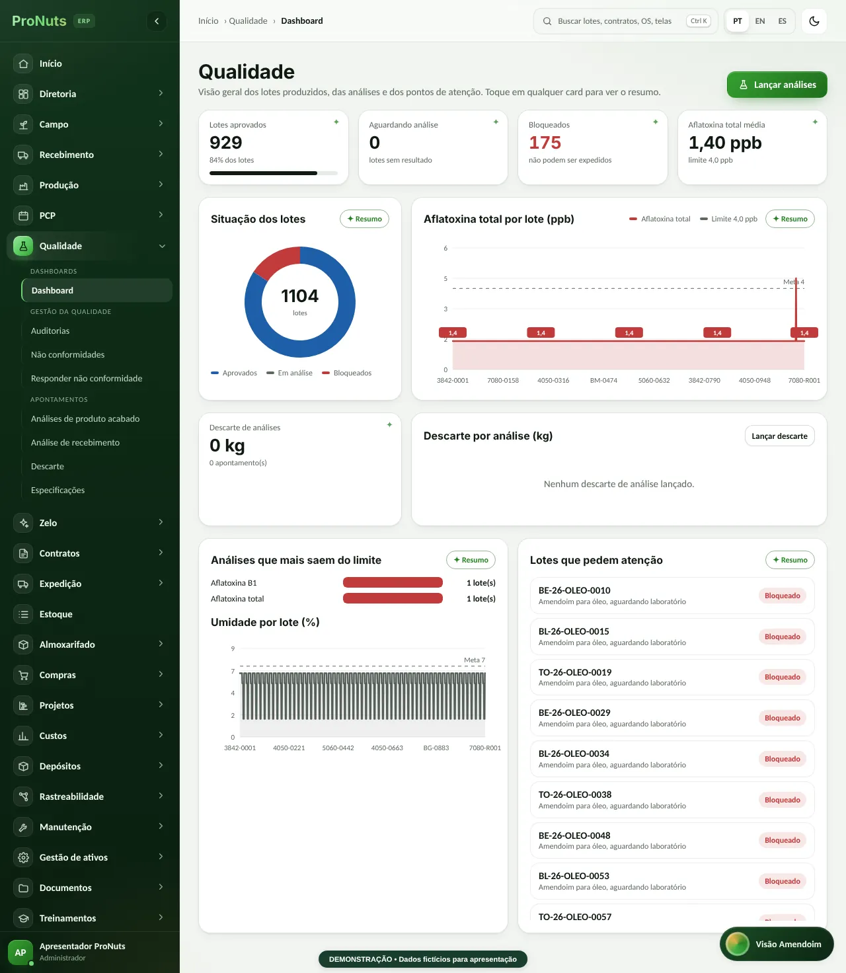Image resolution: width=846 pixels, height=973 pixels.
Task: Click the Almoxarifado box icon
Action: pyautogui.click(x=23, y=644)
